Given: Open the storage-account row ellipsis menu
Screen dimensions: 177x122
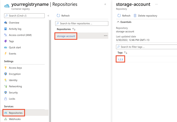Looking at the screenshot, I should pos(105,36).
